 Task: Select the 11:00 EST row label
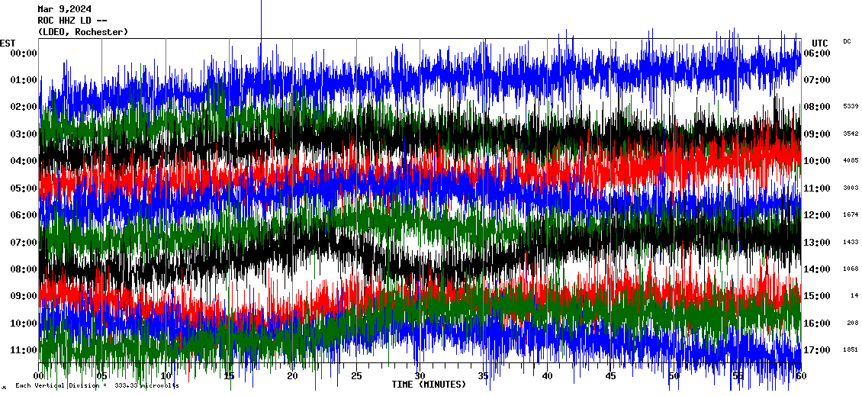point(24,350)
